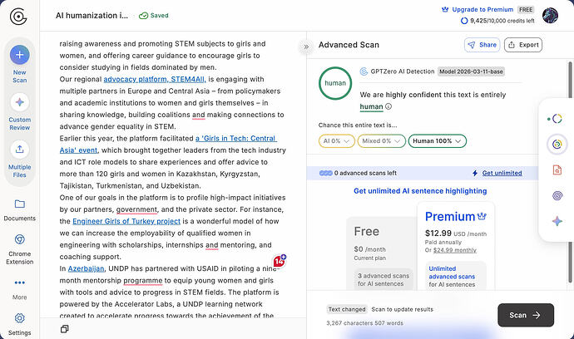Start a New Scan
Image resolution: width=574 pixels, height=339 pixels.
[x=20, y=64]
